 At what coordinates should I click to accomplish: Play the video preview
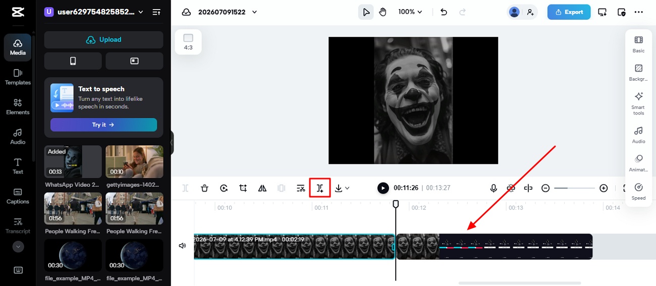click(x=384, y=188)
